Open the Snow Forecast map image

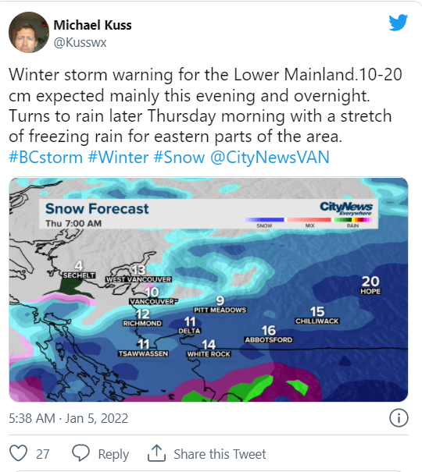[x=209, y=289]
